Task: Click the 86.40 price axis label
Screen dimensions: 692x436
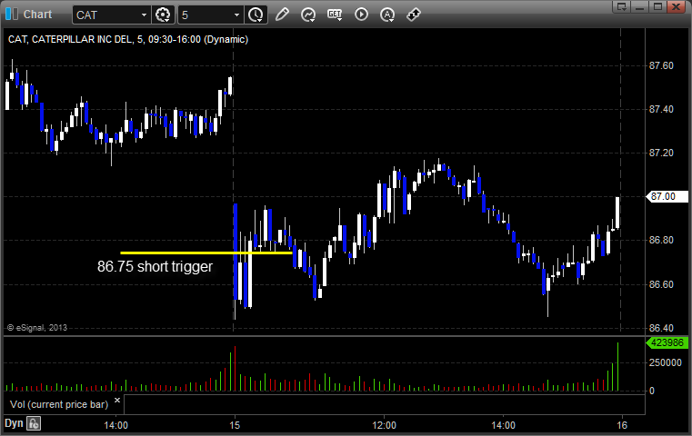Action: [661, 328]
